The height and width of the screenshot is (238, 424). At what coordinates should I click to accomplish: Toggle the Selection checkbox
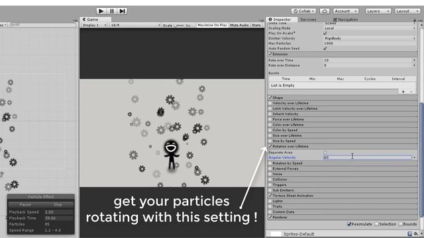(x=376, y=224)
